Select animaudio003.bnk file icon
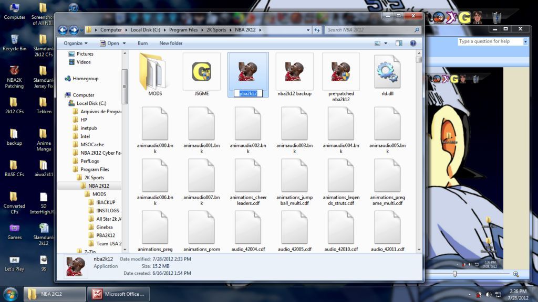The image size is (538, 302). 294,123
